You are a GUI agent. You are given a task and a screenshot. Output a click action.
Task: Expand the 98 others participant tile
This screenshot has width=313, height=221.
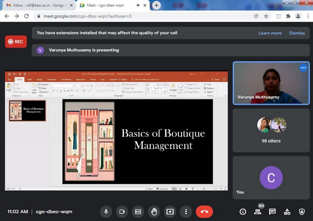[x=270, y=130]
